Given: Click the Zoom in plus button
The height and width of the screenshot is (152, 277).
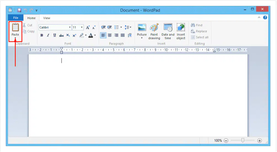Looking at the screenshot, I should [x=260, y=140].
